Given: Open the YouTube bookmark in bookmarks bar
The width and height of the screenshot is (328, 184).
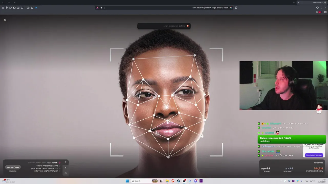Looking at the screenshot, I should pos(320,12).
